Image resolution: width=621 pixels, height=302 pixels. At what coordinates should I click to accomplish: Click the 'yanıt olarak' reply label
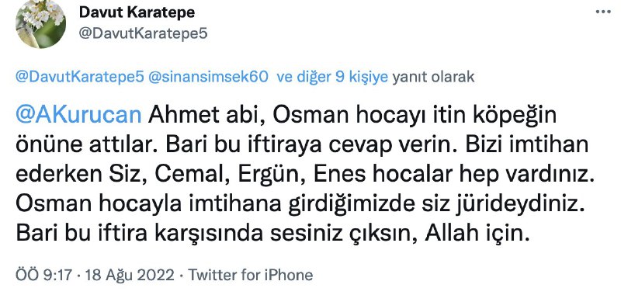(433, 77)
